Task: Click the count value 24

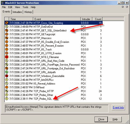Action: 100,91
